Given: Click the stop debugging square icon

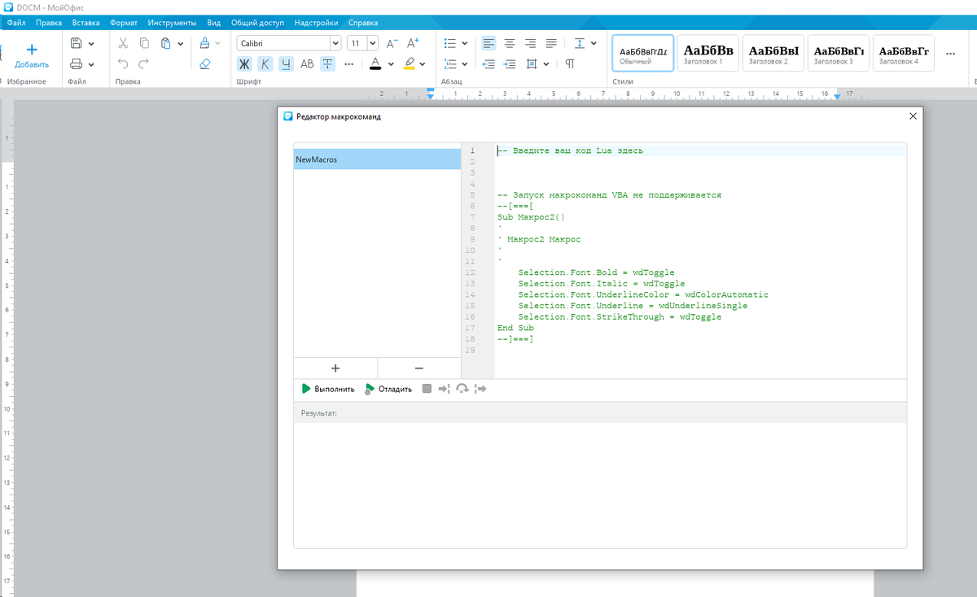Looking at the screenshot, I should click(x=427, y=389).
